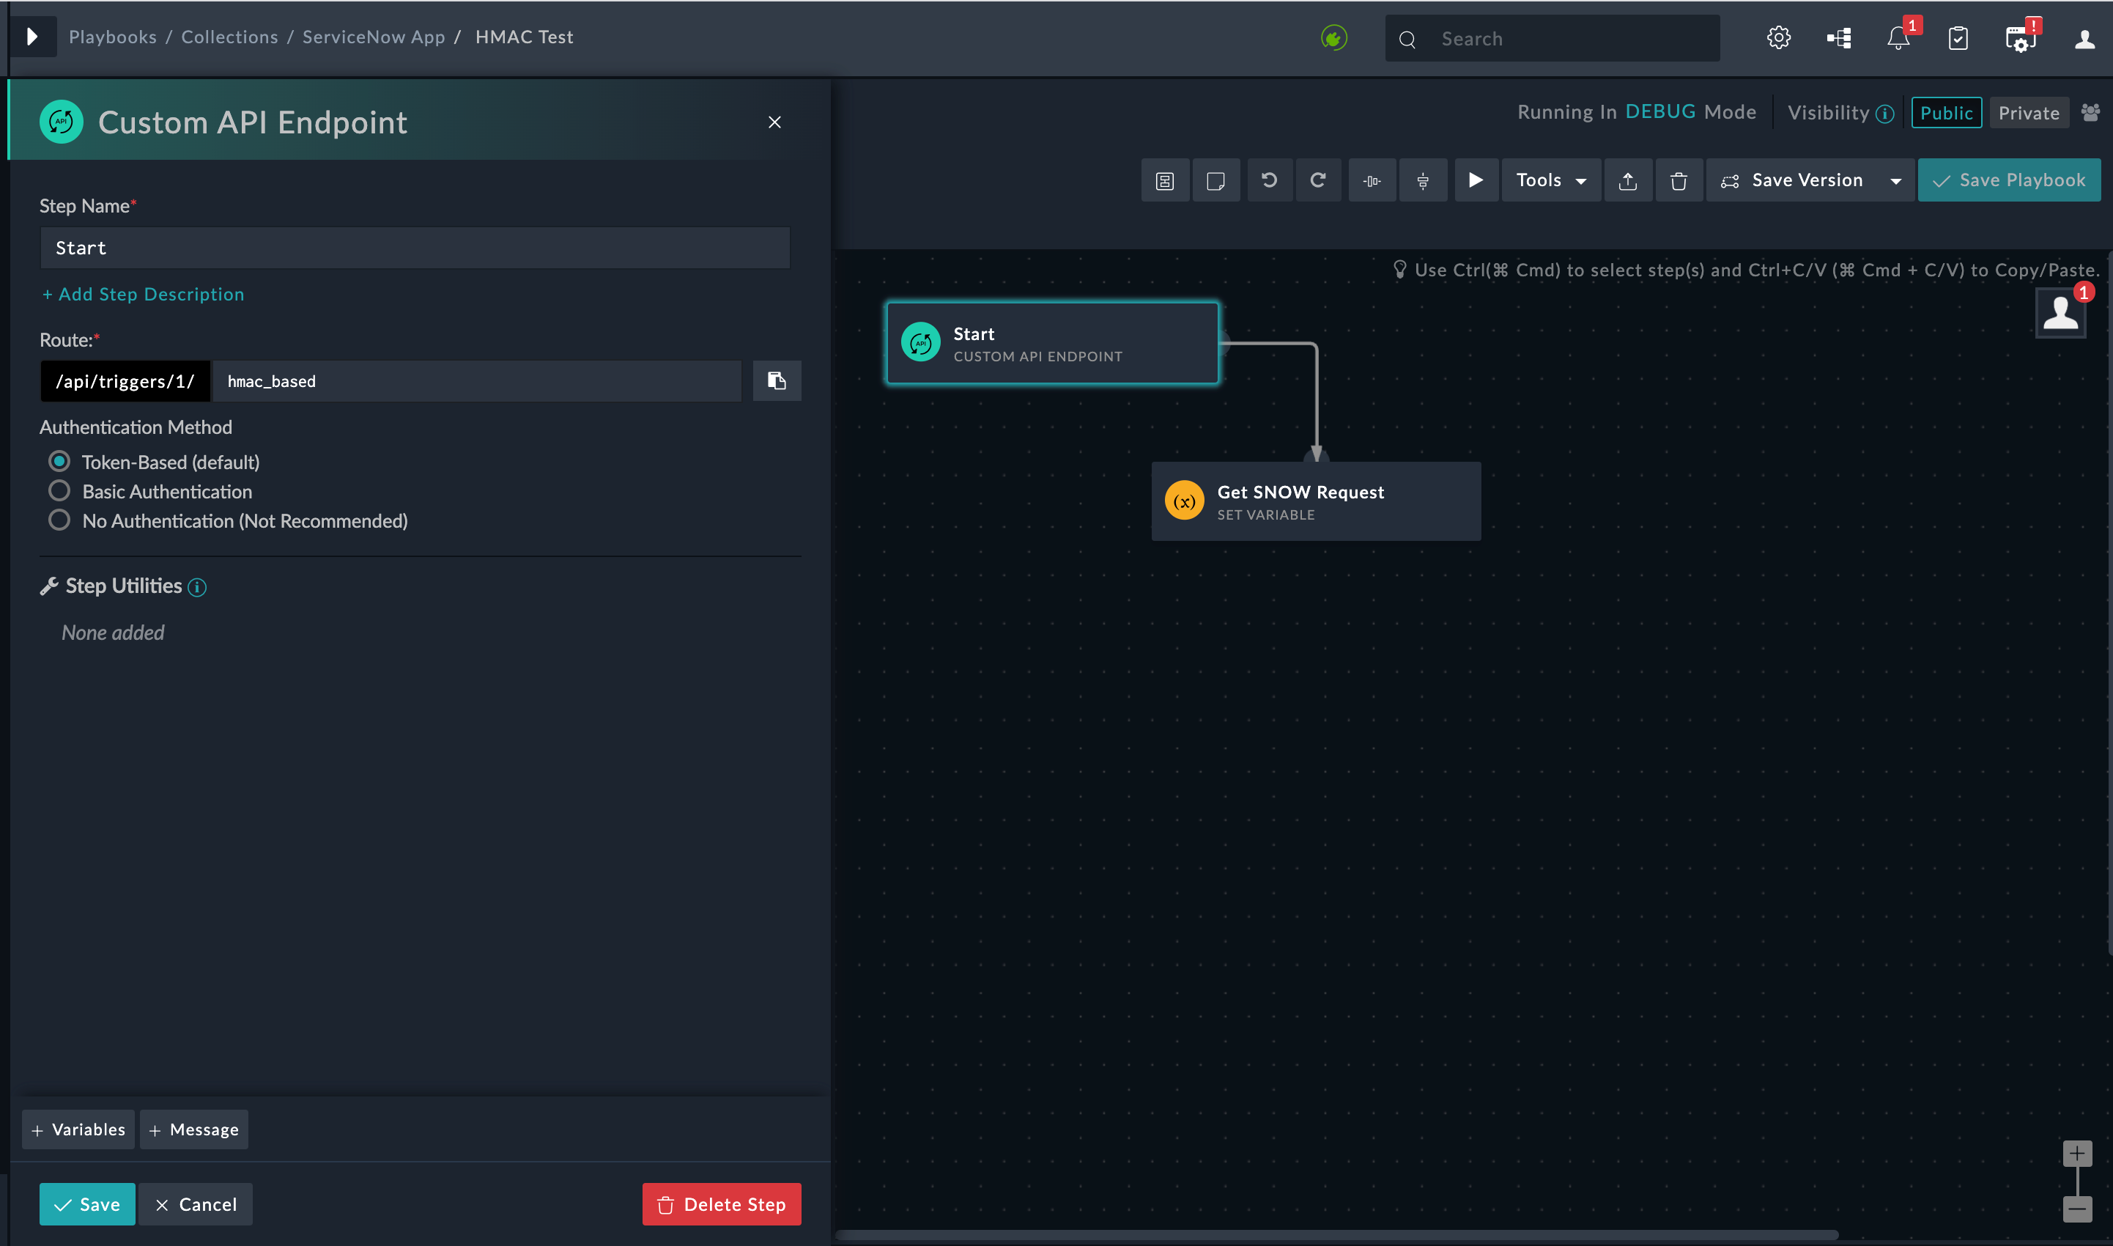Switch visibility to Private

[x=2027, y=113]
